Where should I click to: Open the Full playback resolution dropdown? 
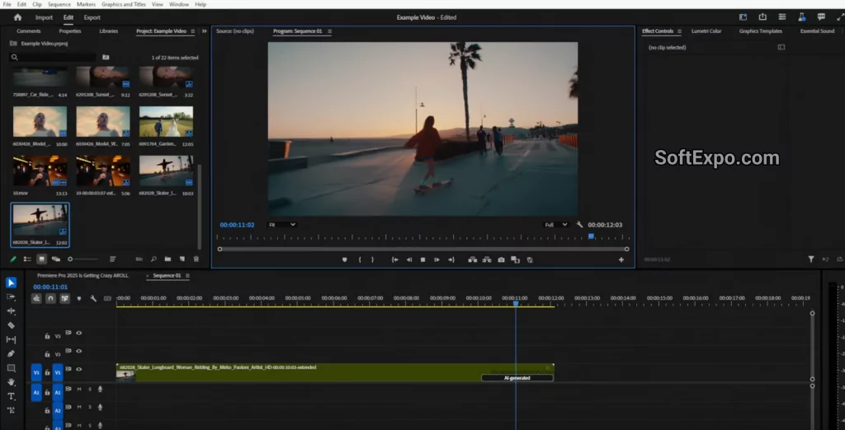click(556, 224)
